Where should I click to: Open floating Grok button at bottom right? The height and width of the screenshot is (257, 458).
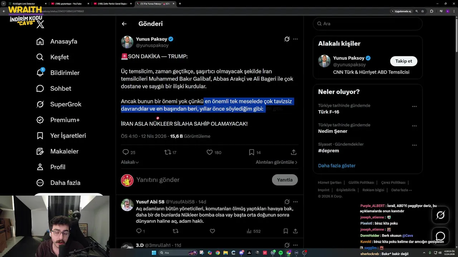point(440,215)
